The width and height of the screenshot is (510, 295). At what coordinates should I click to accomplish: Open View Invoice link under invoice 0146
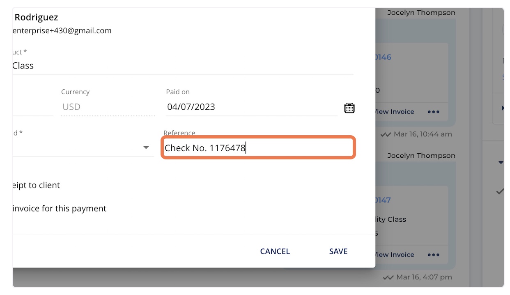395,112
